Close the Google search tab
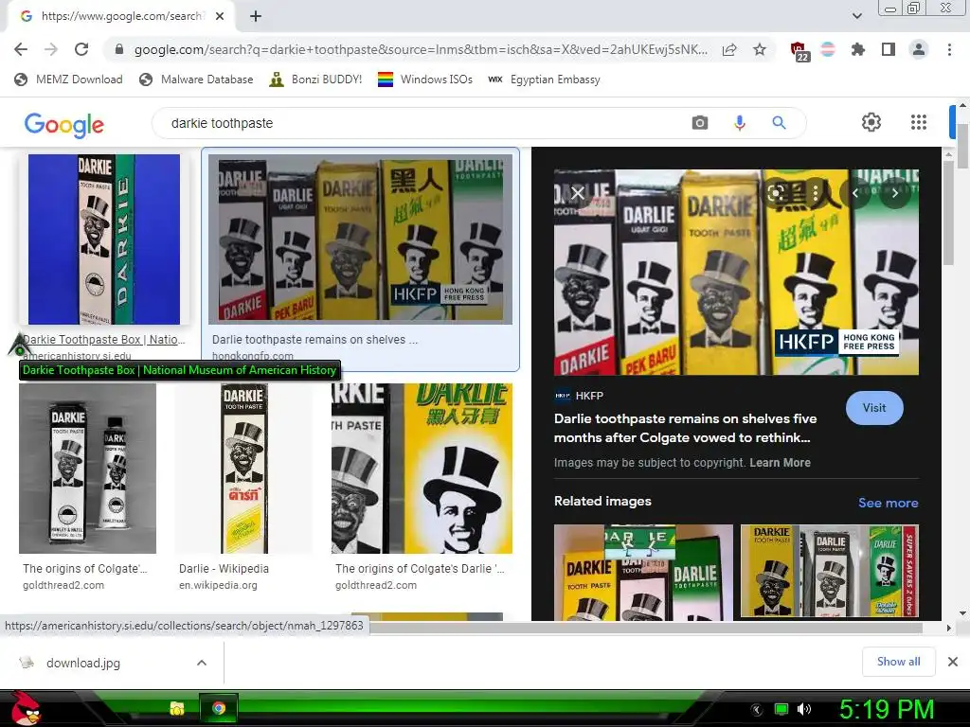The height and width of the screenshot is (727, 970). click(x=220, y=16)
